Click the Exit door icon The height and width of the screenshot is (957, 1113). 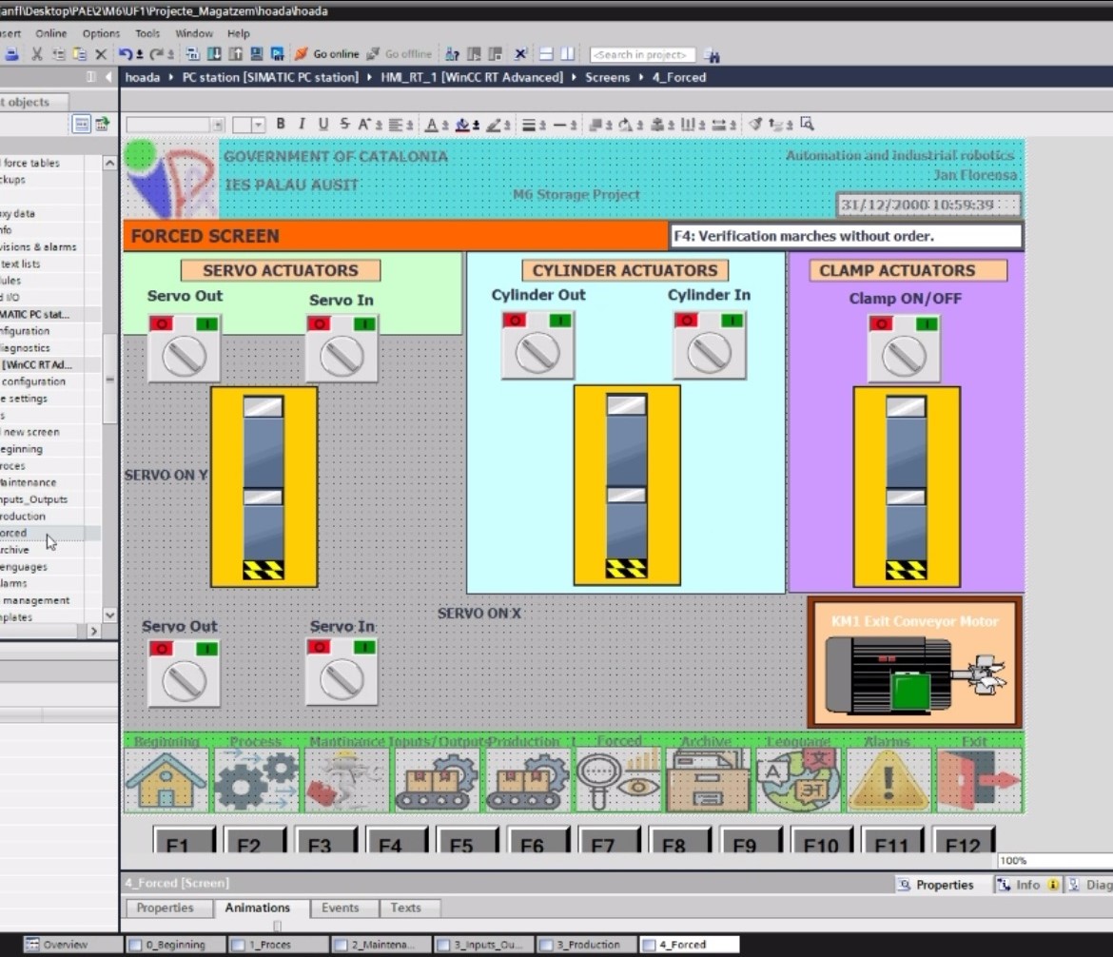click(x=979, y=780)
